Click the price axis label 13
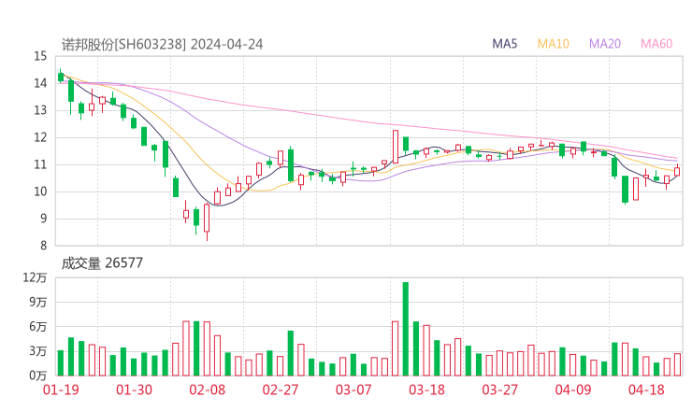The image size is (692, 411). (40, 110)
